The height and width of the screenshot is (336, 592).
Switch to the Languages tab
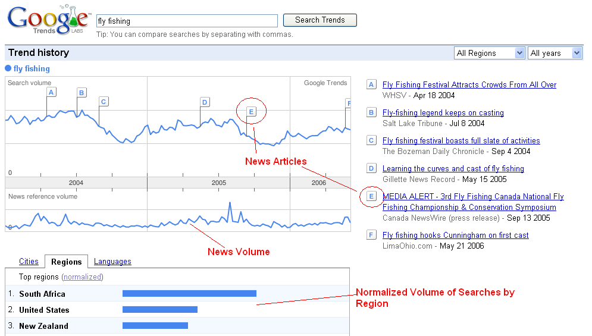point(112,262)
